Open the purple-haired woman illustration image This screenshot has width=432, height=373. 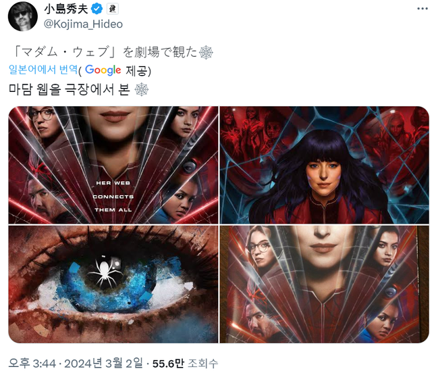click(x=324, y=165)
